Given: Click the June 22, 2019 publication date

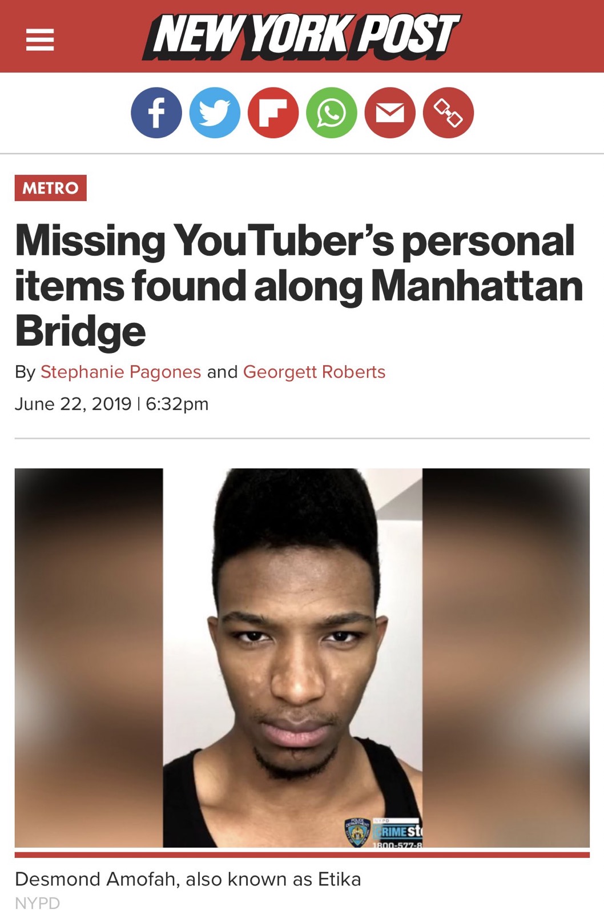Looking at the screenshot, I should (x=73, y=404).
